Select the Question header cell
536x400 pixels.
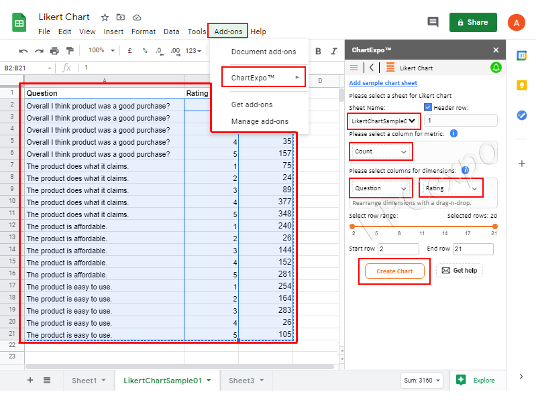point(104,93)
